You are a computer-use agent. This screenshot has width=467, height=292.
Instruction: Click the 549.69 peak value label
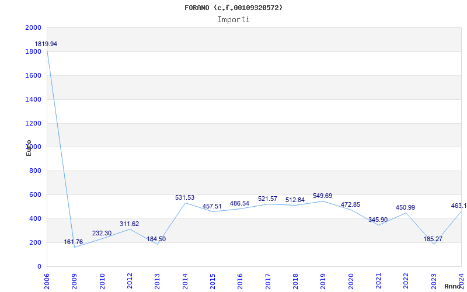[323, 196]
